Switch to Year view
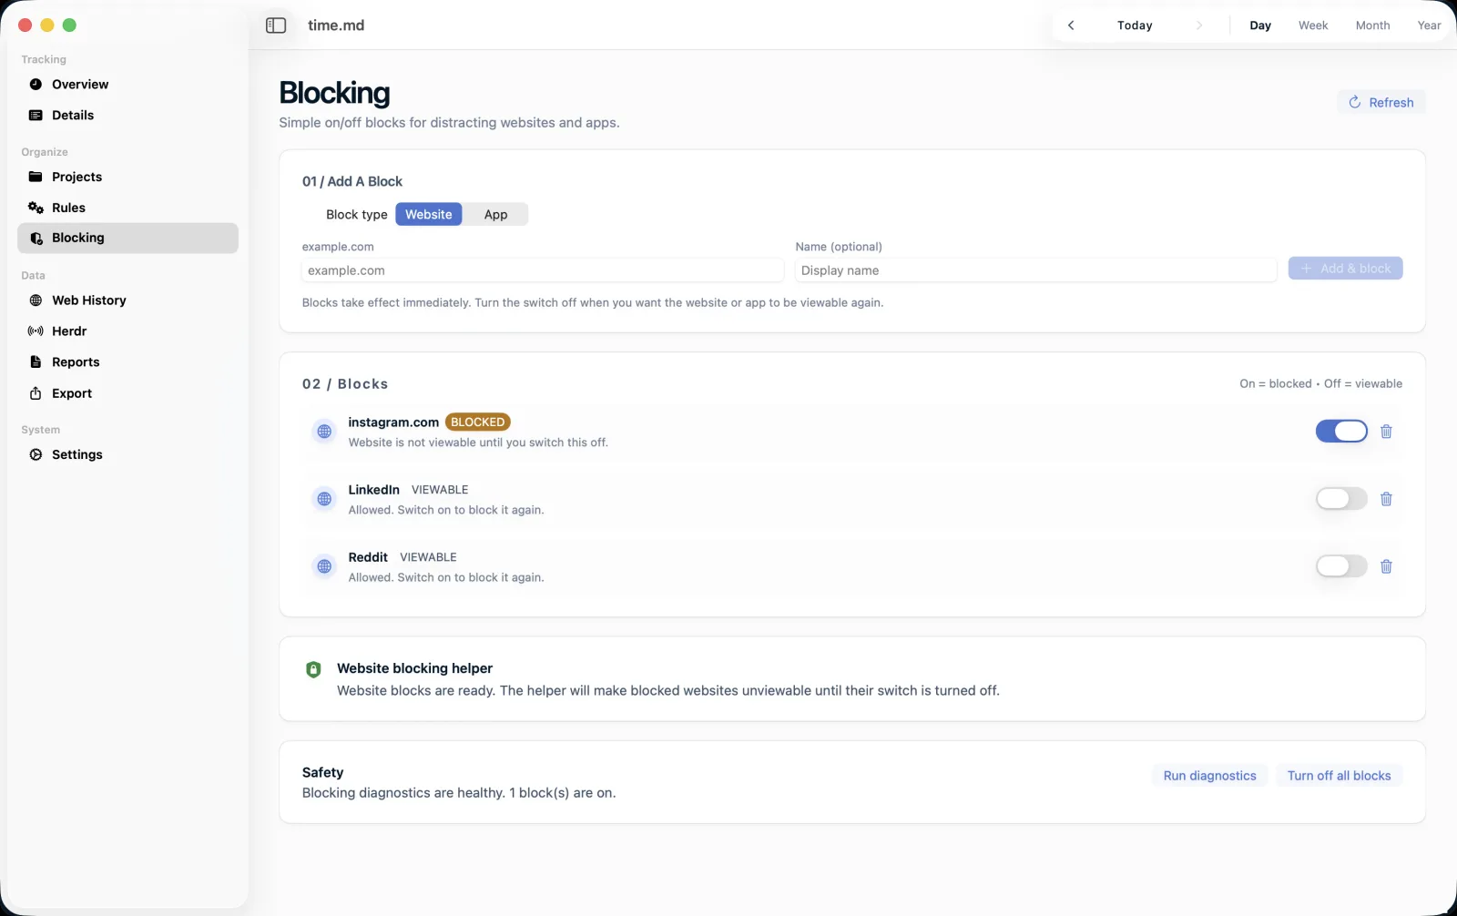The width and height of the screenshot is (1457, 916). pos(1429,25)
